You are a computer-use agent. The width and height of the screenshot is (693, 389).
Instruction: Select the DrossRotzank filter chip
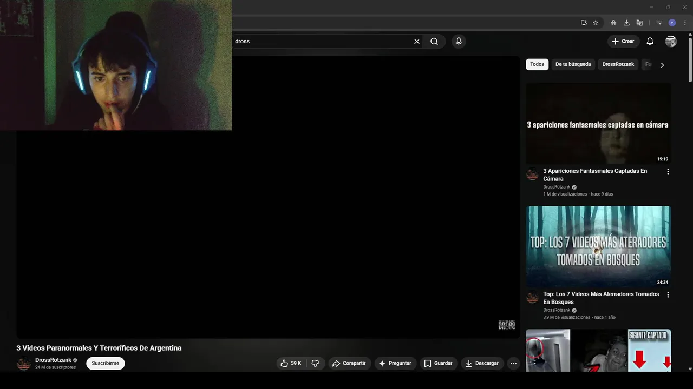pyautogui.click(x=618, y=64)
